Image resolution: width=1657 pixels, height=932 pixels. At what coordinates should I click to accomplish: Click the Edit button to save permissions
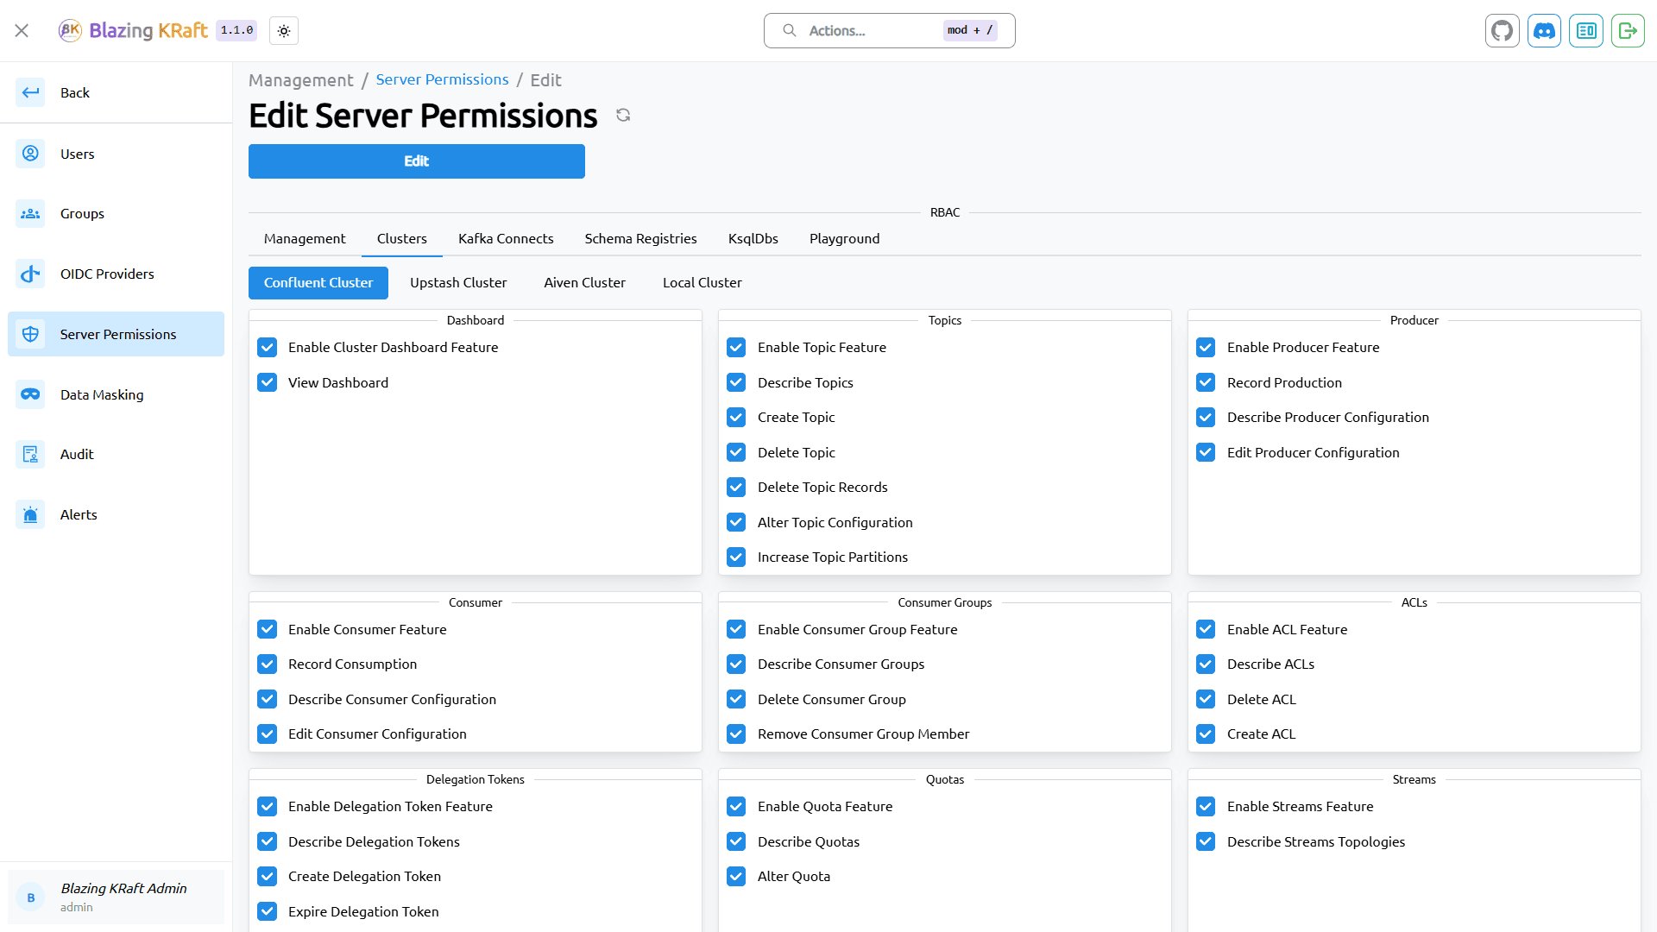point(417,161)
